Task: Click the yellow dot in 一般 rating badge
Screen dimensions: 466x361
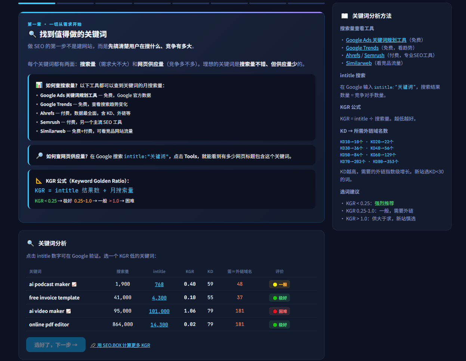Action: [x=275, y=285]
